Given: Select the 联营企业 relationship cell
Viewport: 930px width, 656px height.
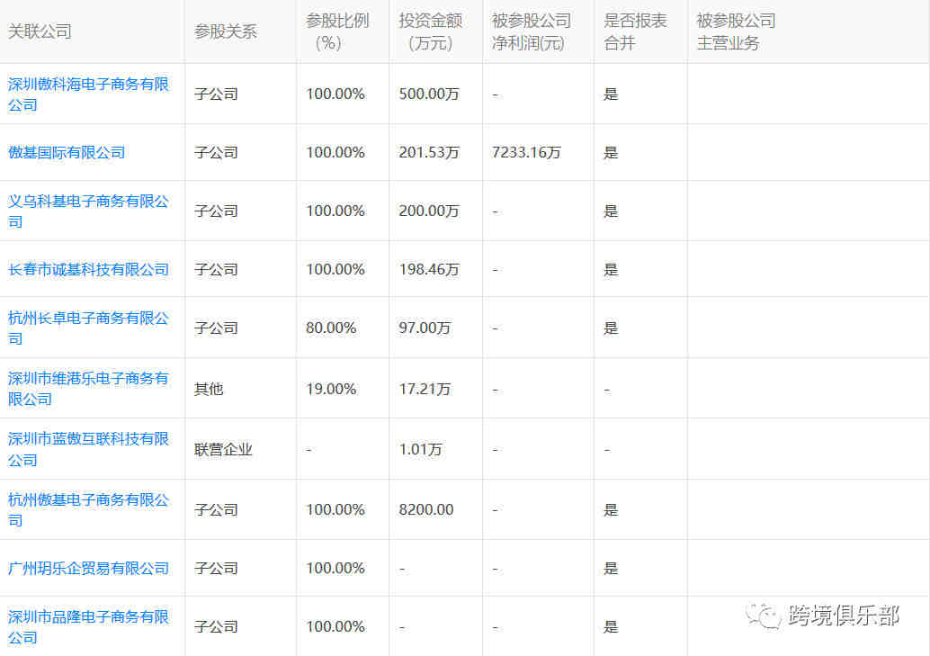Looking at the screenshot, I should tap(223, 449).
